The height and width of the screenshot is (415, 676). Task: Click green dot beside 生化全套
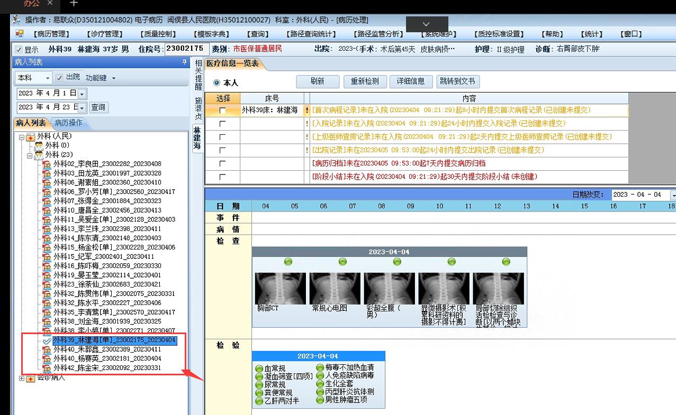pos(320,384)
